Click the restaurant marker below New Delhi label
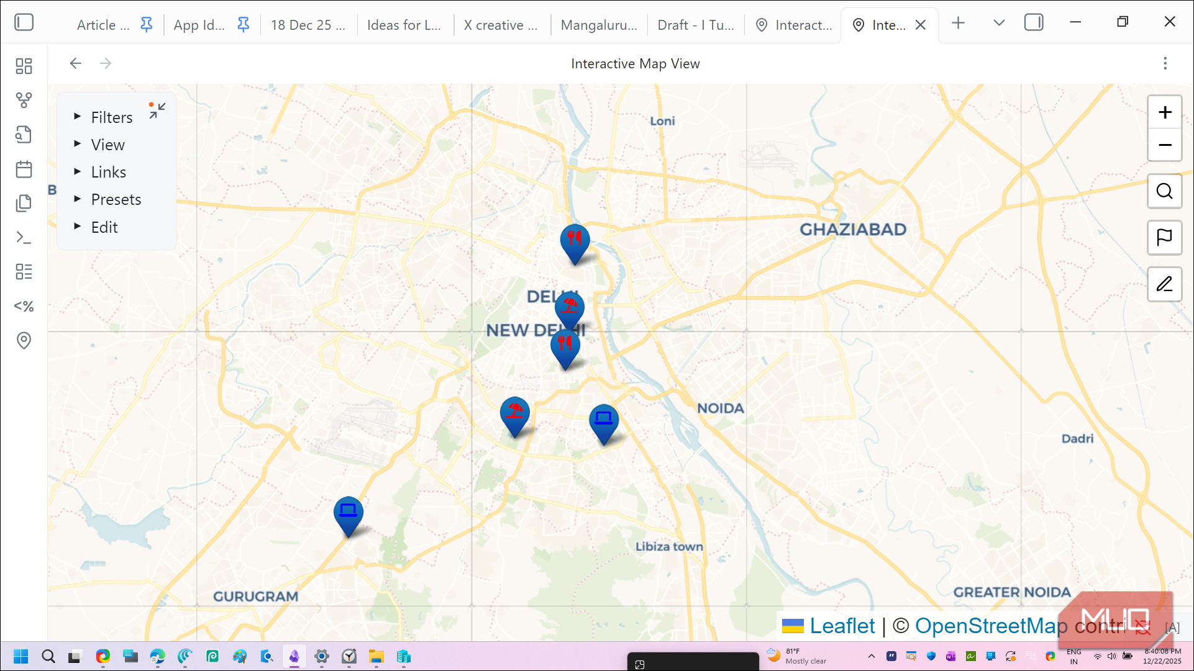This screenshot has width=1194, height=671. pos(565,349)
